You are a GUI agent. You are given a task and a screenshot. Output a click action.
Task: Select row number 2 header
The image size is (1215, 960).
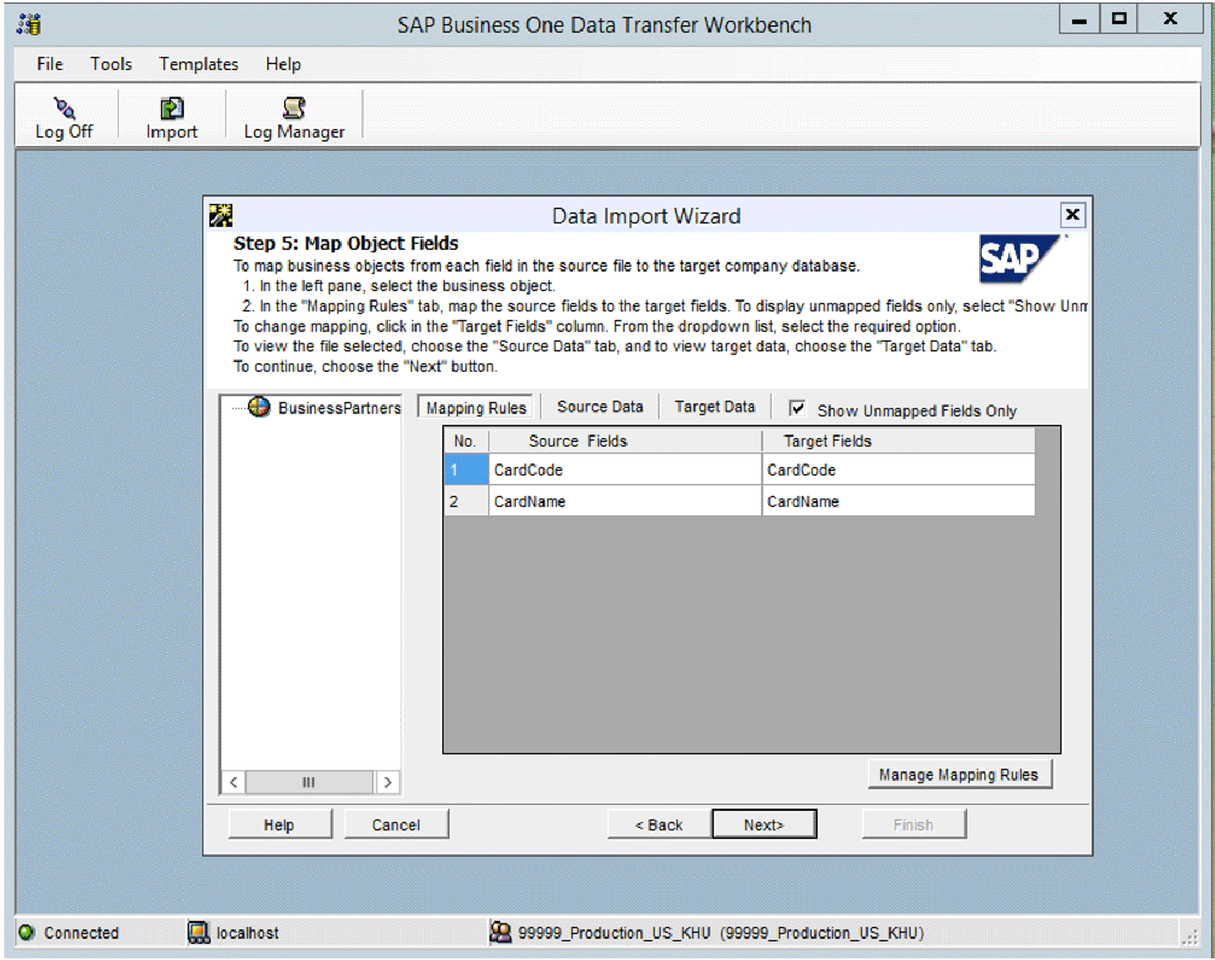click(x=466, y=501)
